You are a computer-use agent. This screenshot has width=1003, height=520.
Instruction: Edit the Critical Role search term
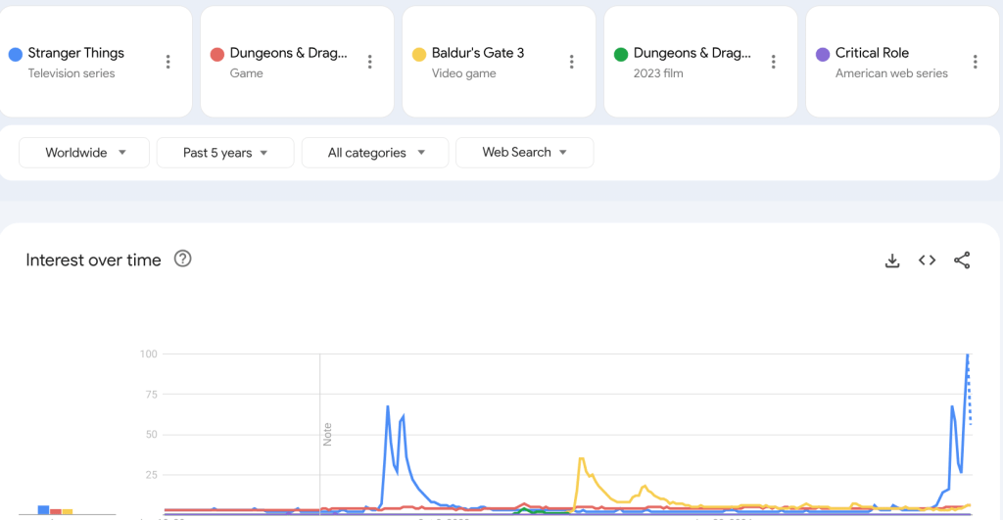point(872,53)
